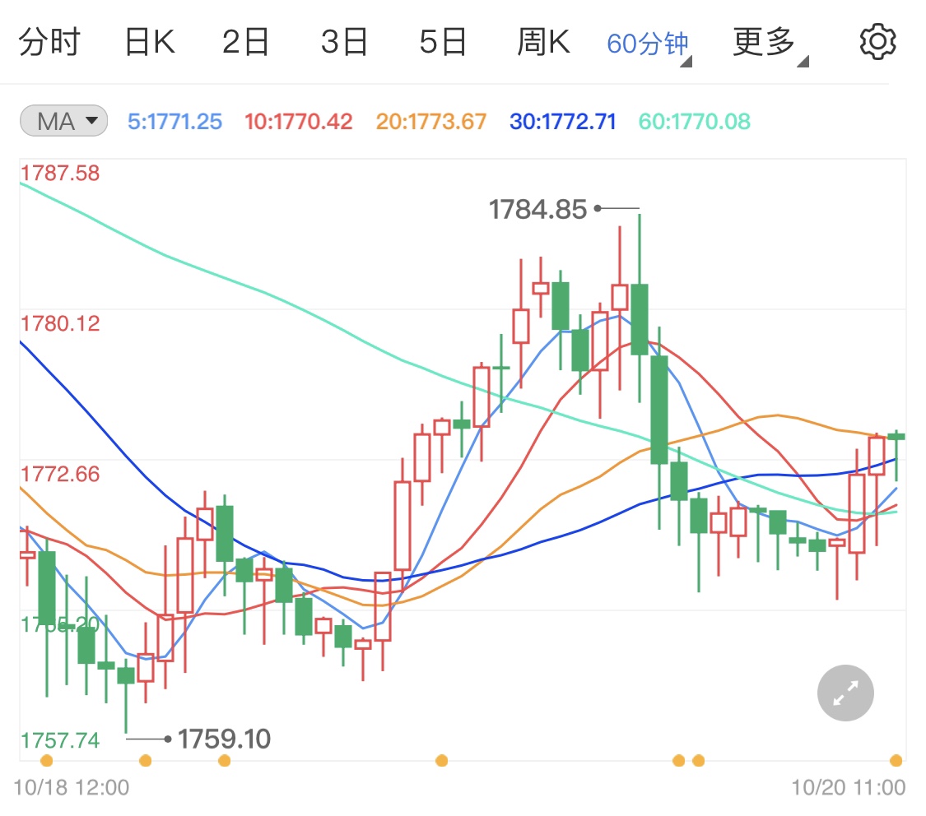Click the start time label 10/18 12:00
The image size is (926, 816).
pos(71,787)
